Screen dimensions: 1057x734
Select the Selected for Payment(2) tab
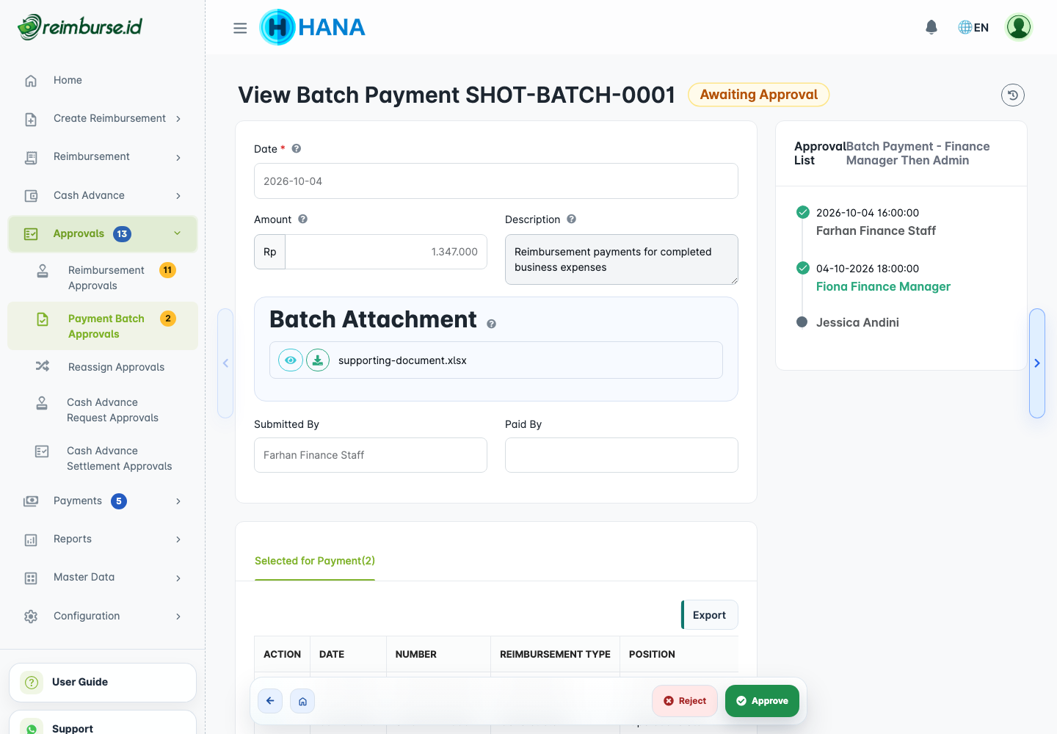[x=315, y=561]
